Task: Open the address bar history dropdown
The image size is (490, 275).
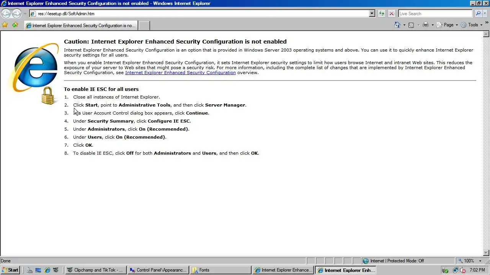Action: 372,13
